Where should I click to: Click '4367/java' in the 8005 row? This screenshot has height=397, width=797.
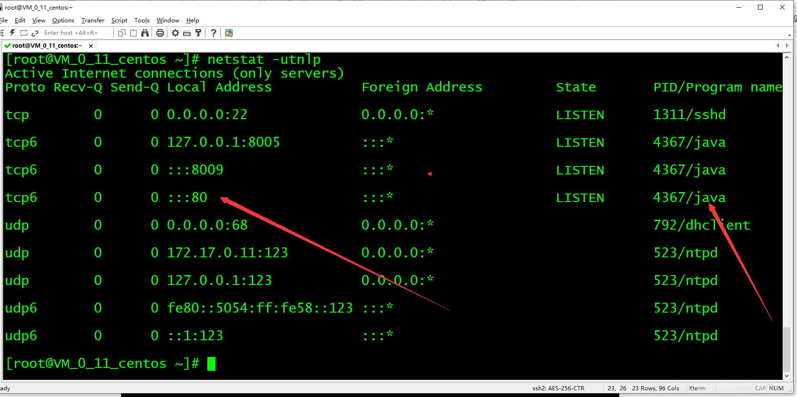[x=689, y=143]
